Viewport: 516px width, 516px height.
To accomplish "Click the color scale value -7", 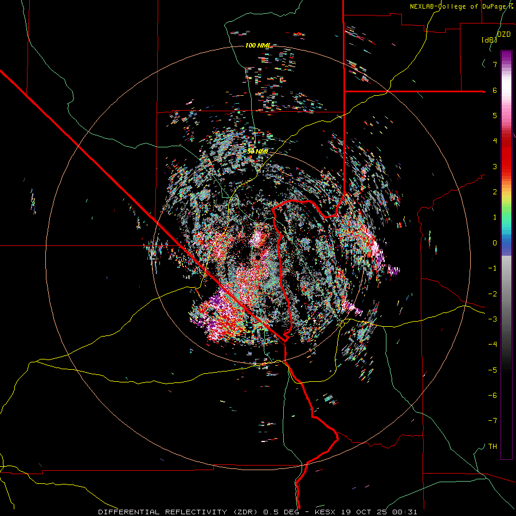I will pos(492,421).
